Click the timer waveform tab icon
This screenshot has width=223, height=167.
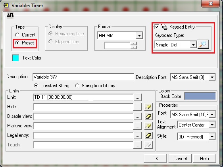click(x=10, y=15)
